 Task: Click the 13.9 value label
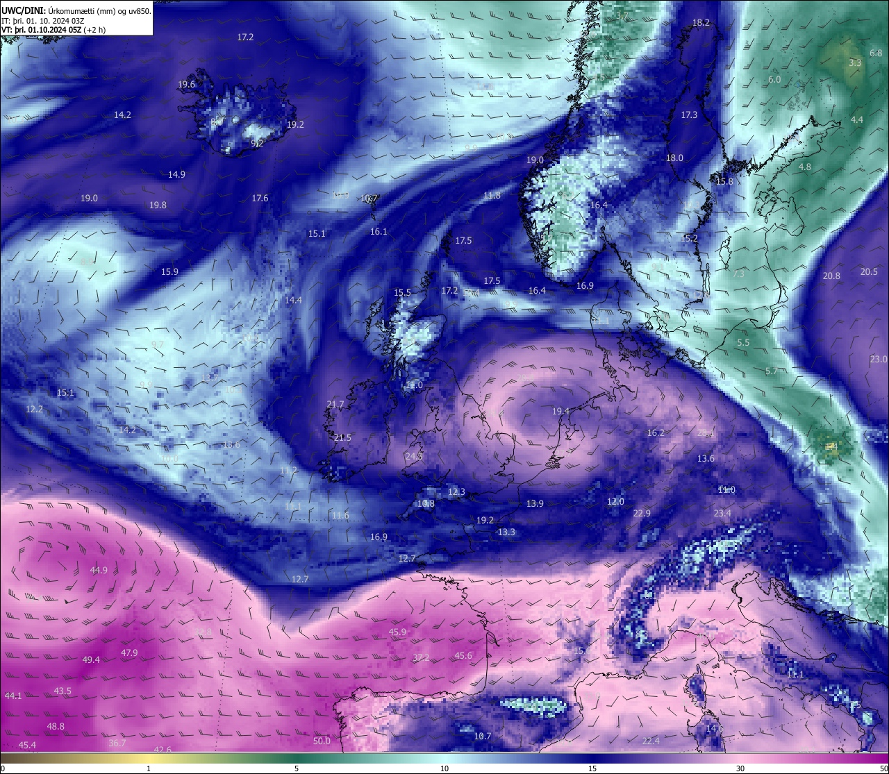click(535, 503)
